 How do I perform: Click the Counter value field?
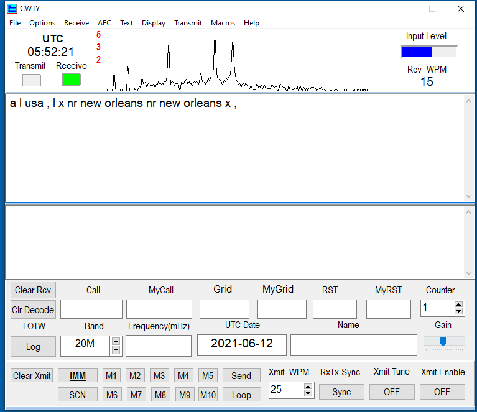(438, 308)
